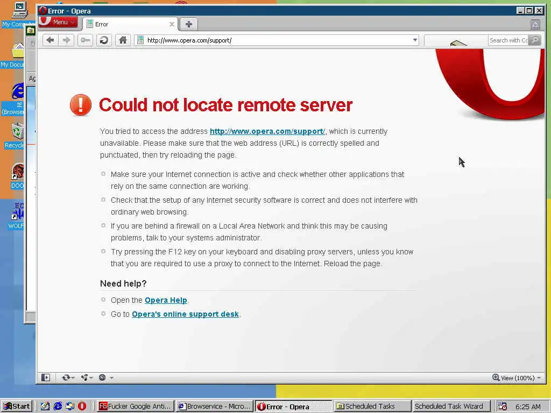Expand the Opera Turbo dropdown arrow
The height and width of the screenshot is (413, 551).
point(111,378)
